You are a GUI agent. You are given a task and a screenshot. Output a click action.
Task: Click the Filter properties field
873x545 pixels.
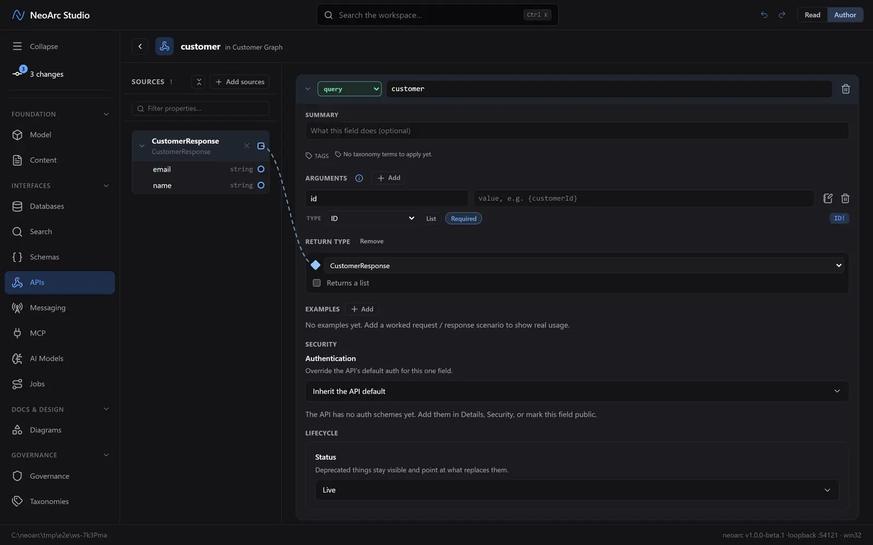200,108
